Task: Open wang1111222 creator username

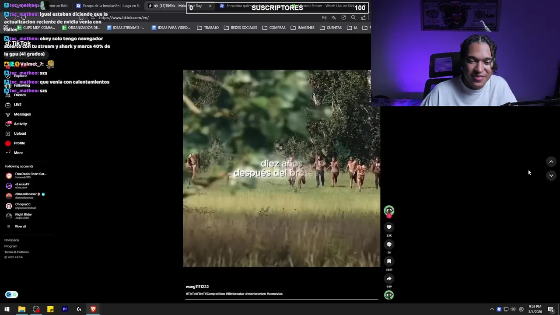Action: pos(197,287)
